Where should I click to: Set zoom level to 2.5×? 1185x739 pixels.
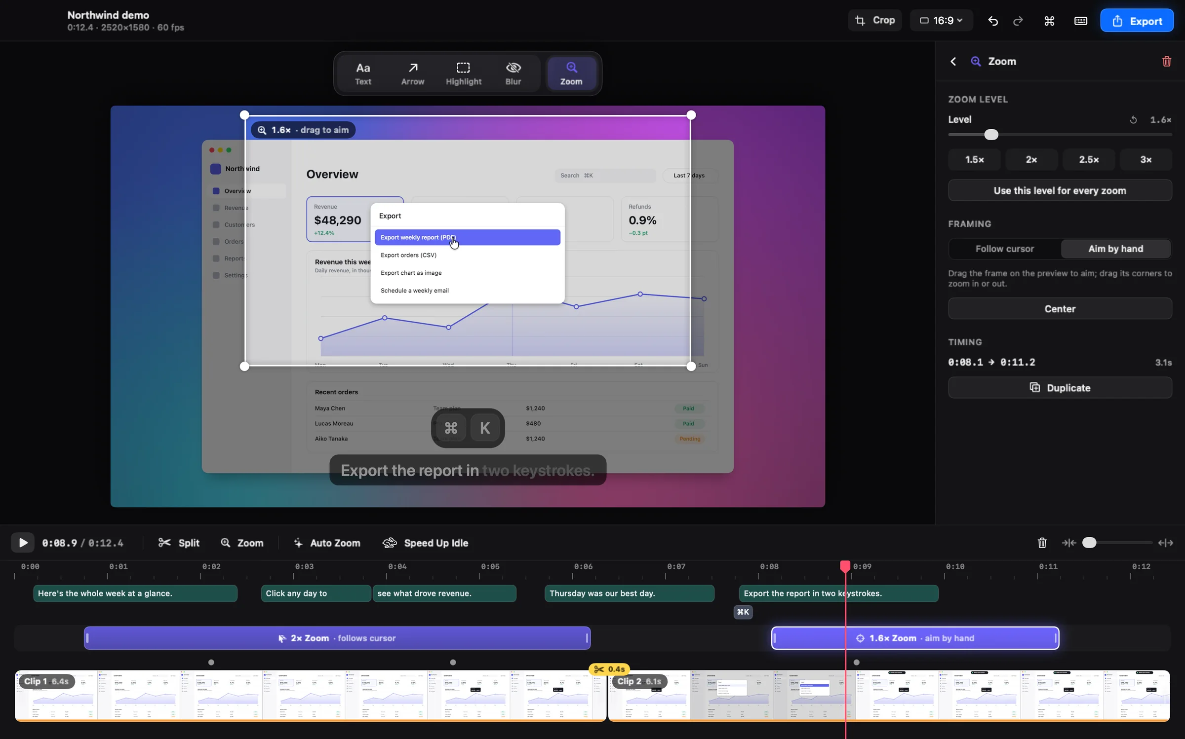click(1089, 159)
